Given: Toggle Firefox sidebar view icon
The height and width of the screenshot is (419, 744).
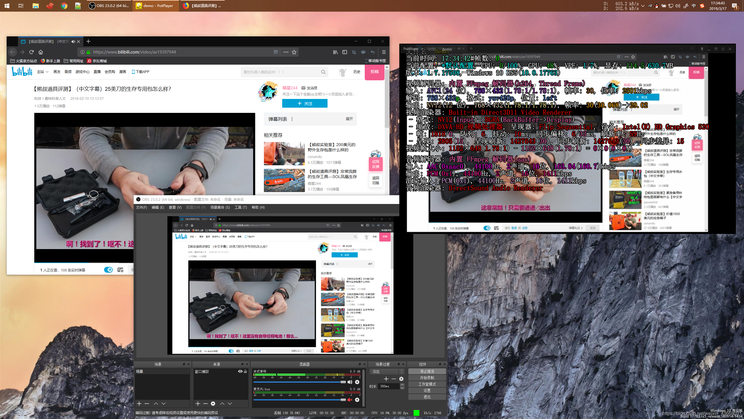Looking at the screenshot, I should point(345,52).
